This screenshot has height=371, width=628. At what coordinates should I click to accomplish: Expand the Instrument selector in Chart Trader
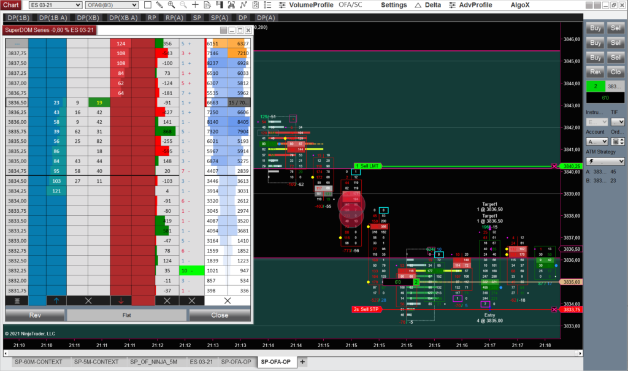pyautogui.click(x=597, y=122)
